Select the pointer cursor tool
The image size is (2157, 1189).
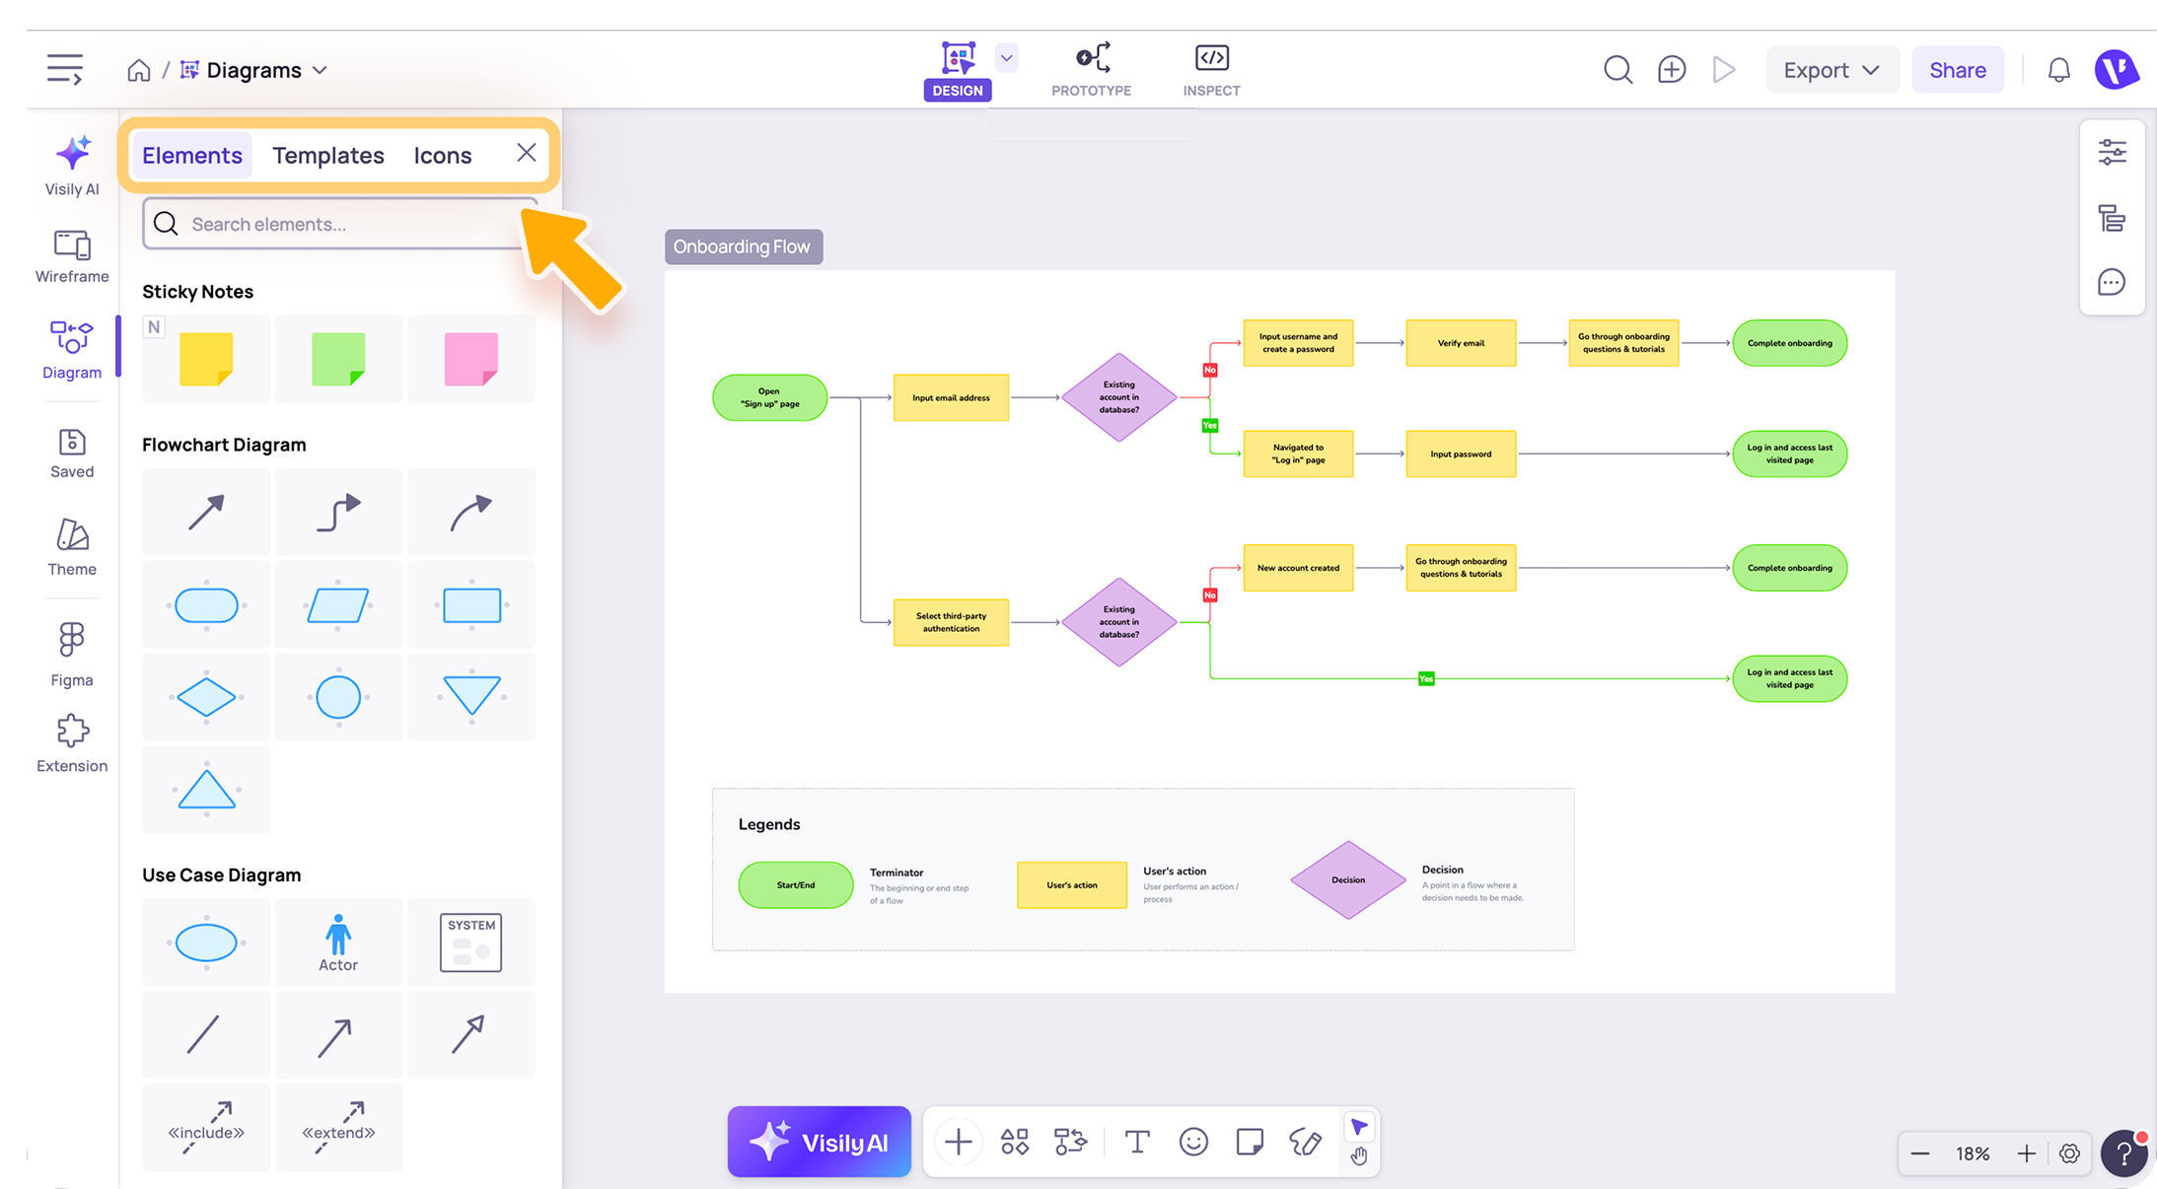pyautogui.click(x=1359, y=1127)
